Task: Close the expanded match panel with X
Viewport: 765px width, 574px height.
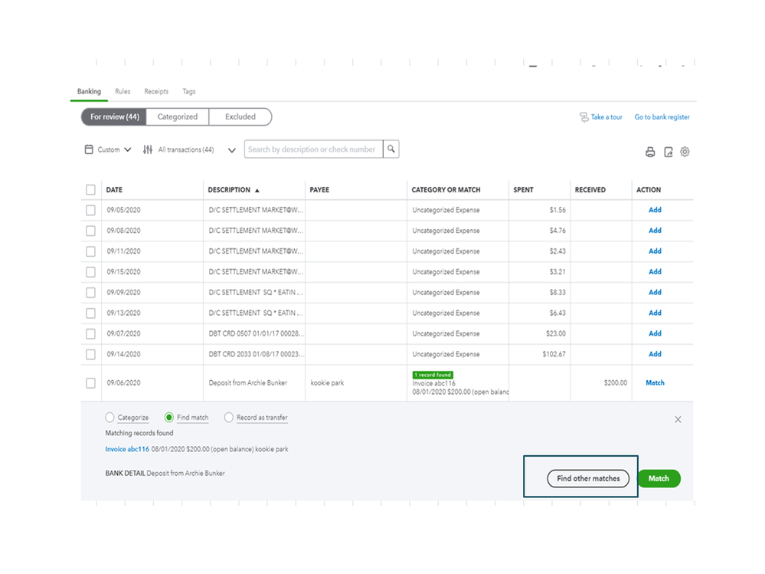Action: coord(678,419)
